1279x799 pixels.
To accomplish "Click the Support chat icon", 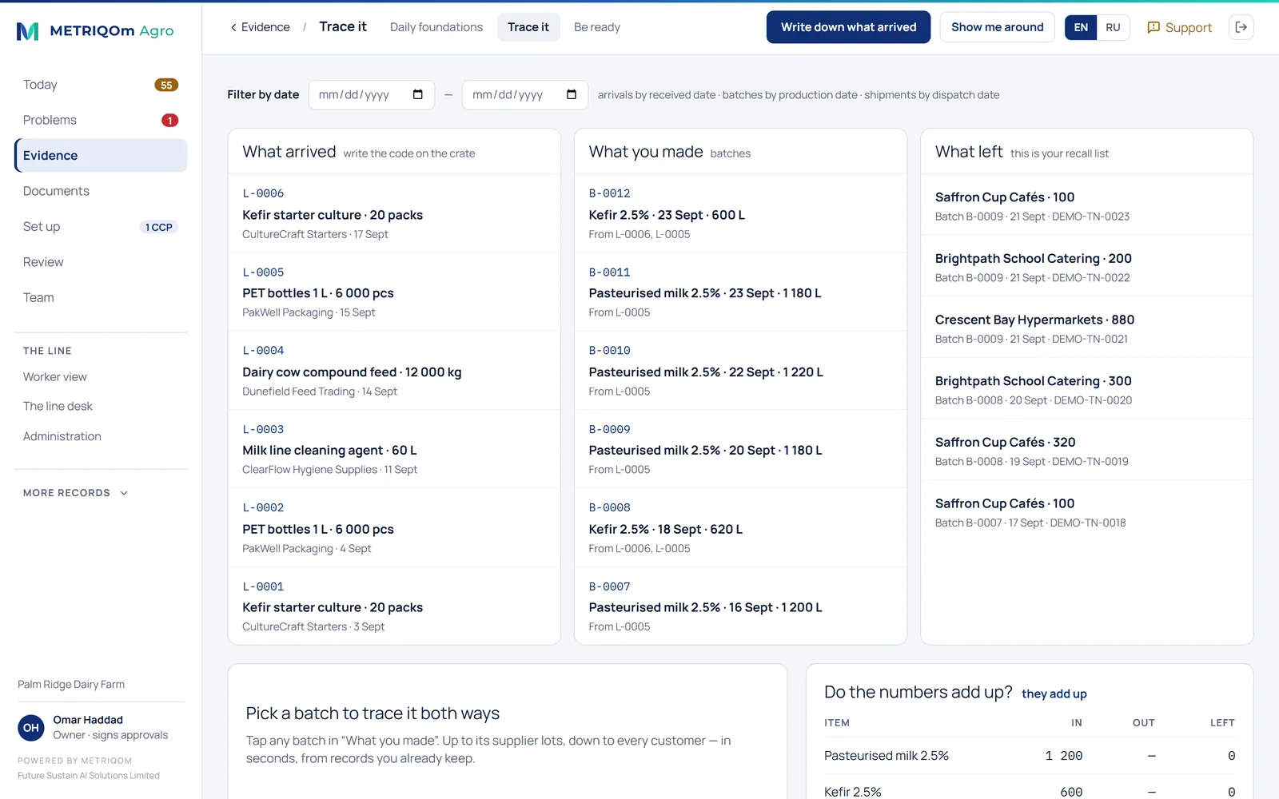I will click(1153, 27).
